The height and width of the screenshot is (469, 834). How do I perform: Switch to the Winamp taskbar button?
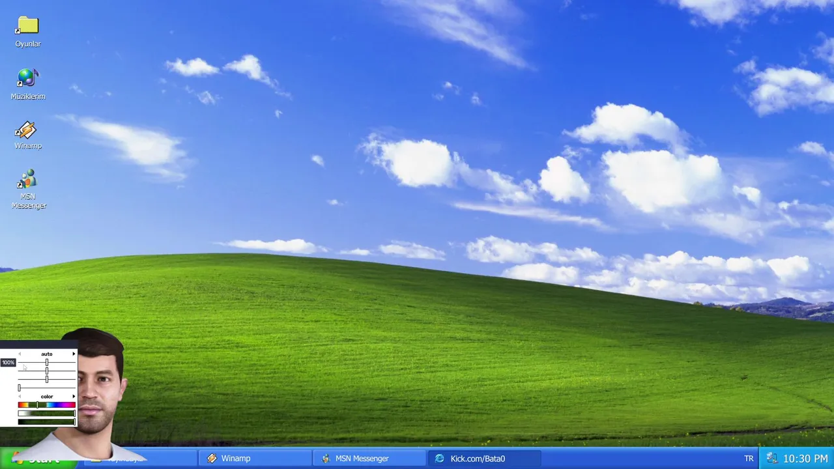(255, 459)
